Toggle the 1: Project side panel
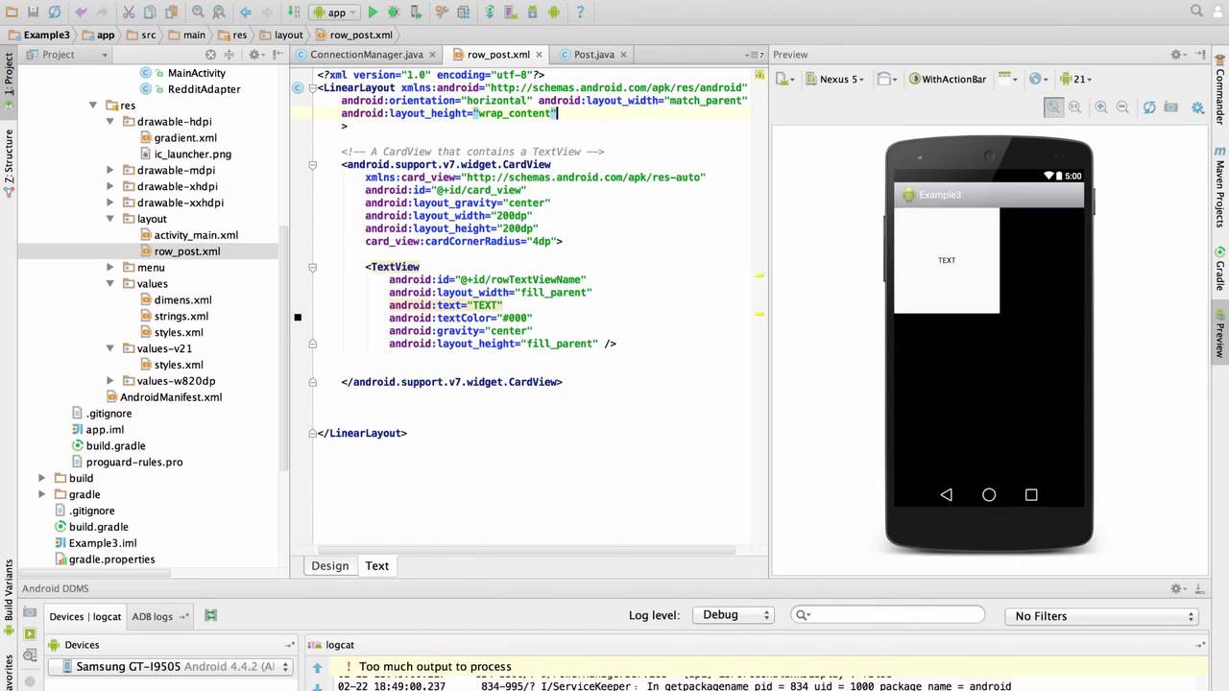The image size is (1229, 691). point(9,79)
